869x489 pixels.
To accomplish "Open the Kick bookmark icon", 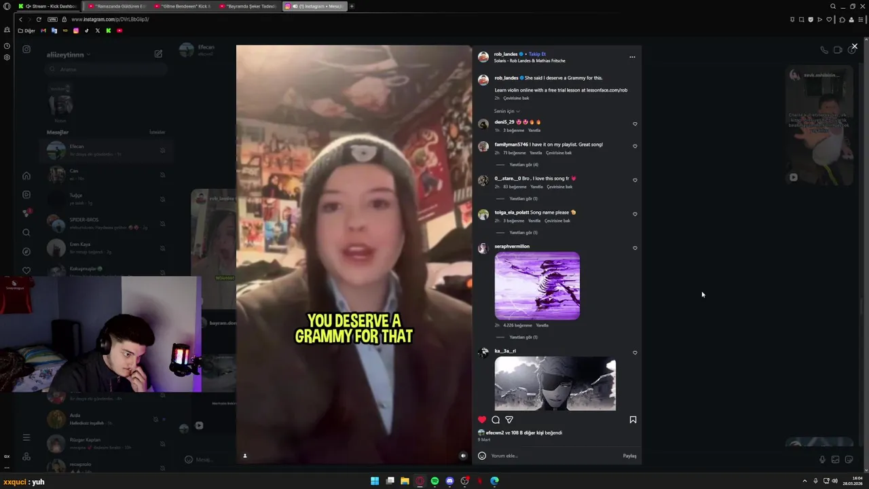I will [x=108, y=31].
